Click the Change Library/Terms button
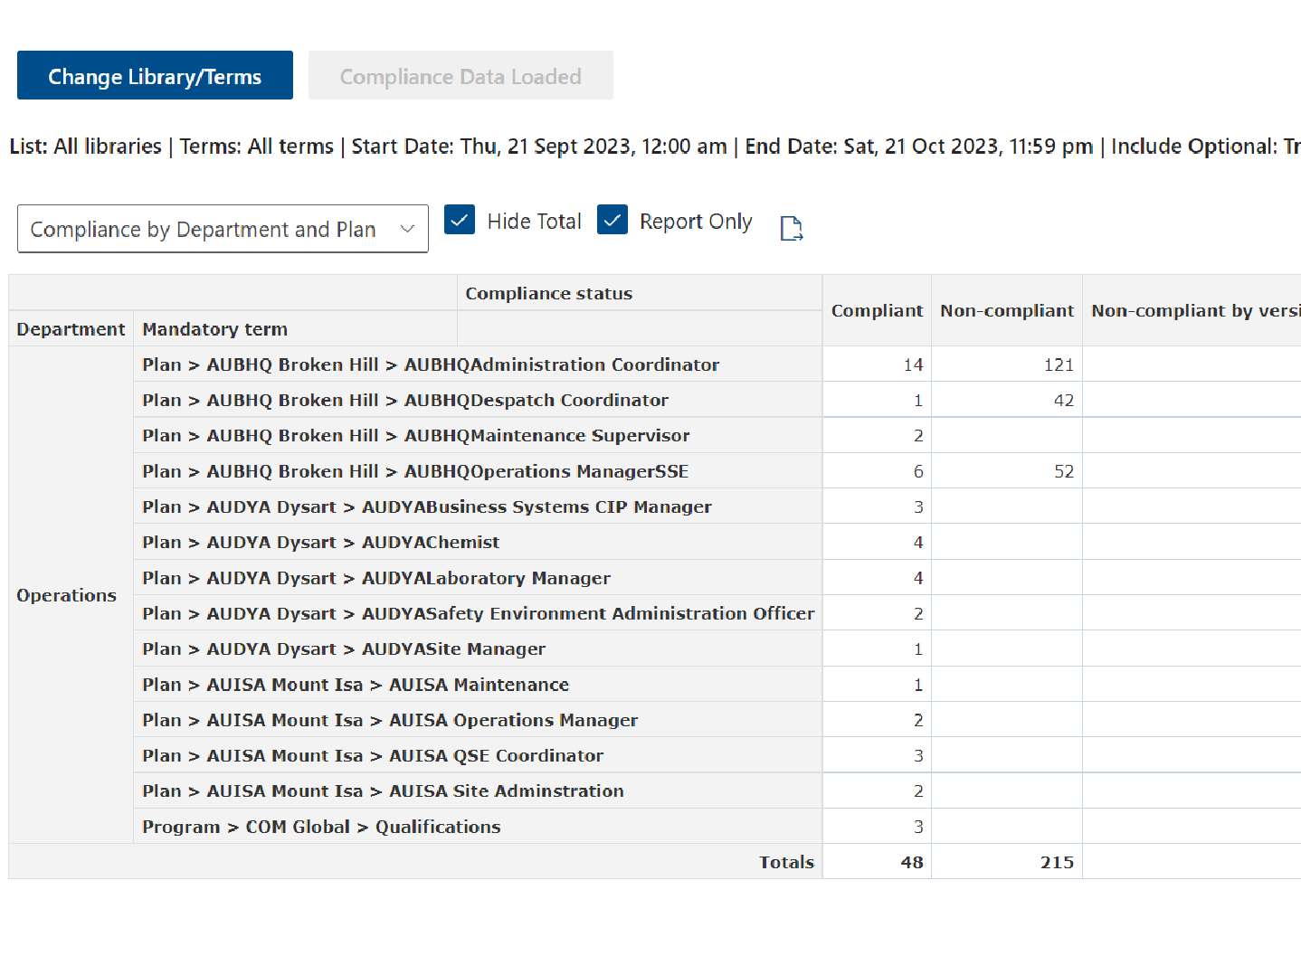 click(x=155, y=76)
